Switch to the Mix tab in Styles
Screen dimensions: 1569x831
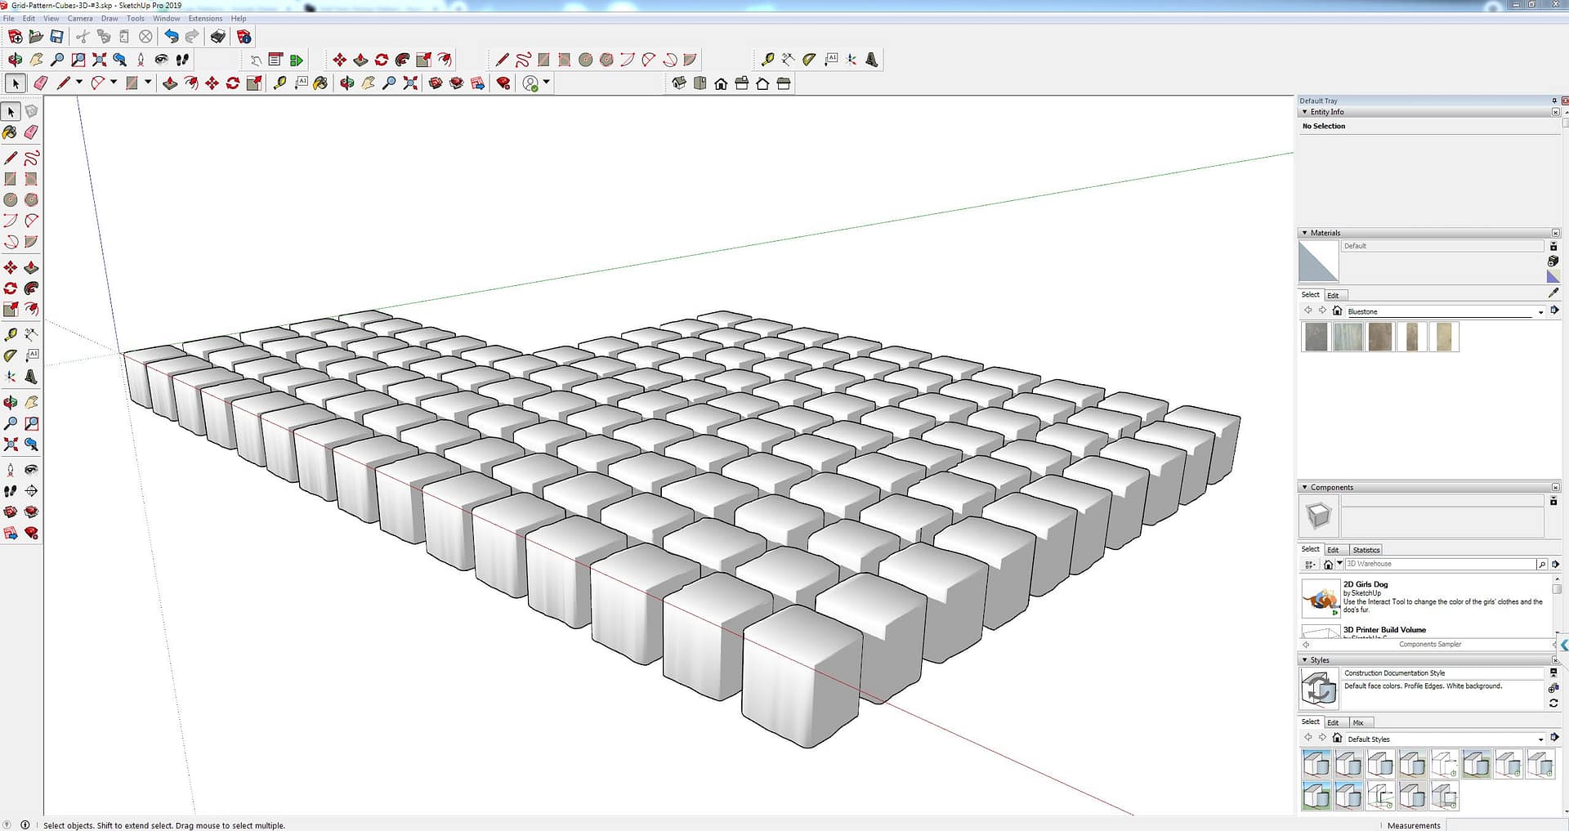pyautogui.click(x=1358, y=722)
